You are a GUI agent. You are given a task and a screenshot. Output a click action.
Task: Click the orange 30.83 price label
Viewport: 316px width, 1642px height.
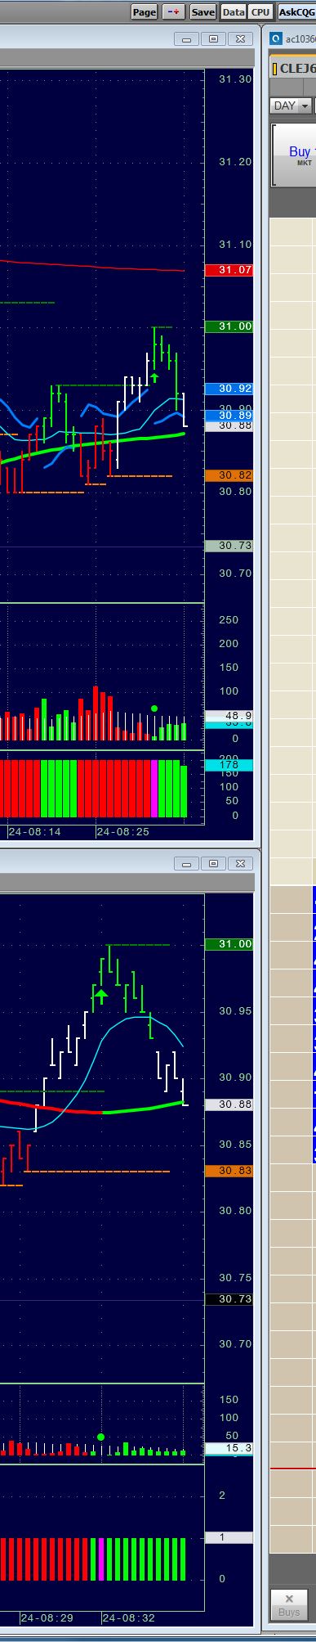pos(229,1171)
